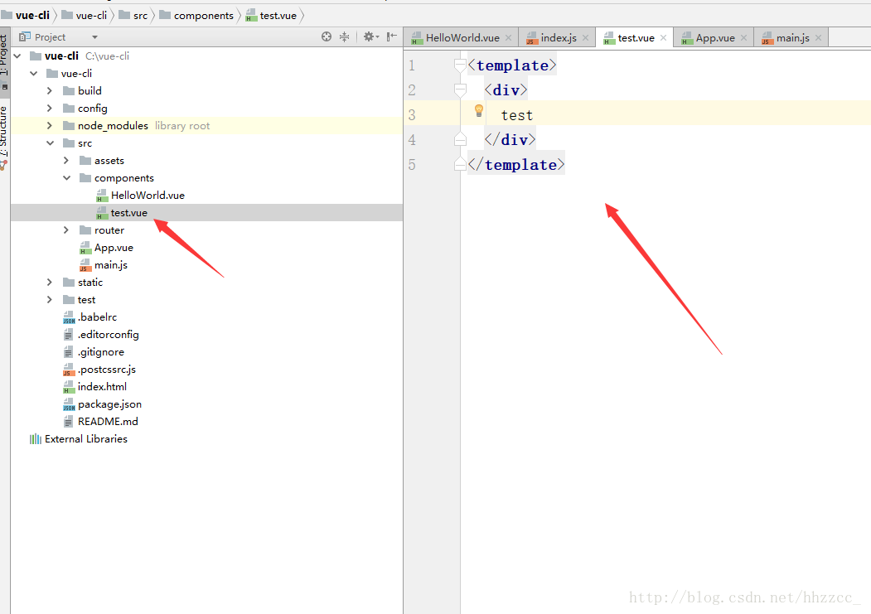Click vue-cli root breadcrumb
The height and width of the screenshot is (614, 871).
(x=32, y=16)
